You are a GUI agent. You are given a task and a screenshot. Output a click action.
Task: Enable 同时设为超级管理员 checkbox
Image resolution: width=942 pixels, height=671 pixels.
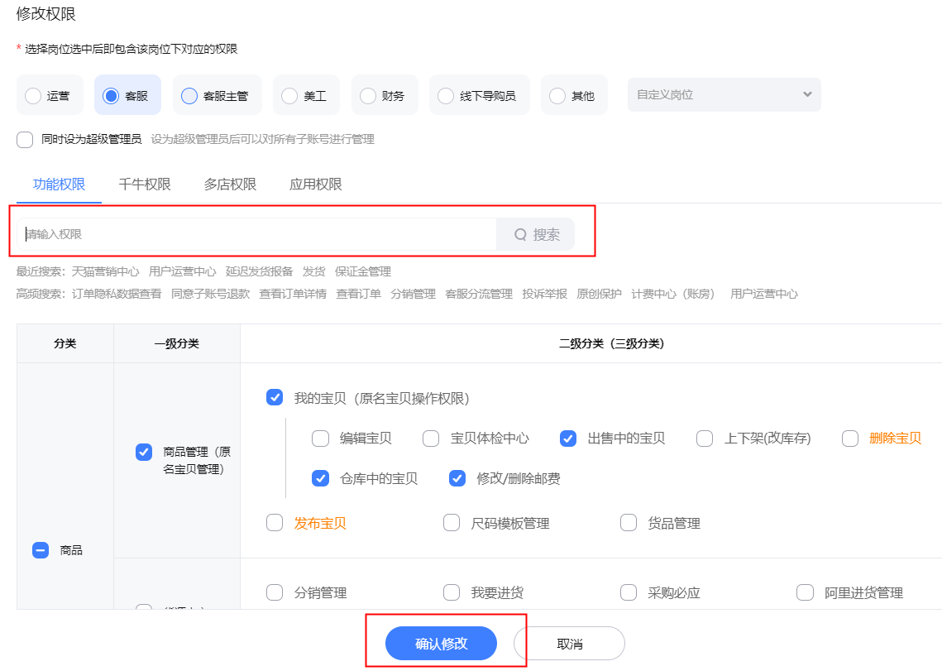click(x=25, y=140)
